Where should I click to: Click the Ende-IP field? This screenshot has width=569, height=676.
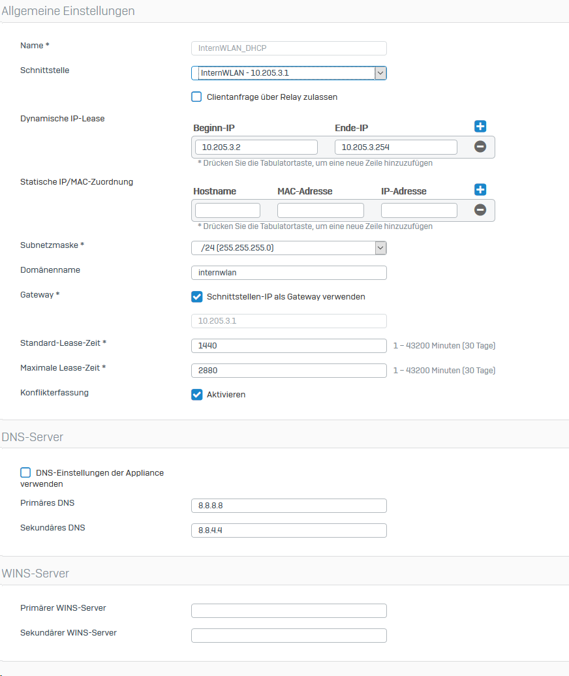(x=395, y=147)
